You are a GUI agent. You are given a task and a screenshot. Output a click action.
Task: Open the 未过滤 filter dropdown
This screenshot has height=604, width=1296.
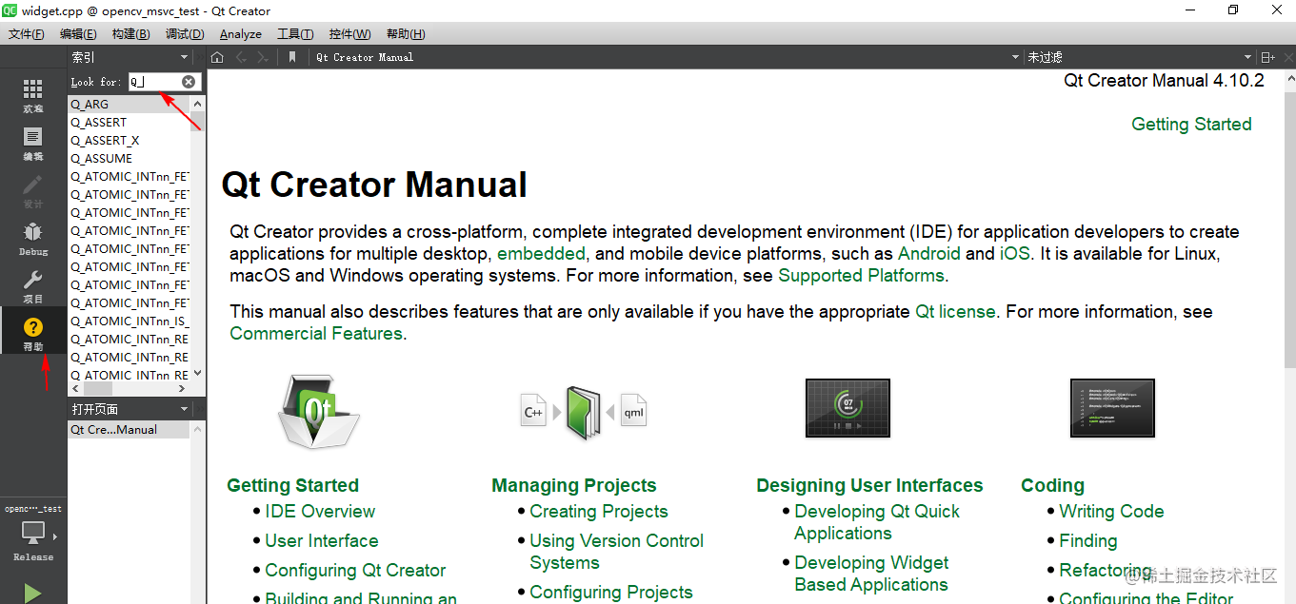click(x=1247, y=57)
